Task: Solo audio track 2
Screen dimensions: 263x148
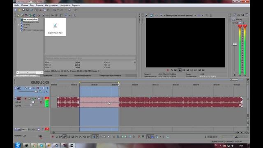Action: tap(43, 99)
